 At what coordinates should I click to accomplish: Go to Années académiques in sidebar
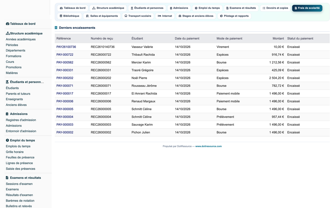(21, 39)
